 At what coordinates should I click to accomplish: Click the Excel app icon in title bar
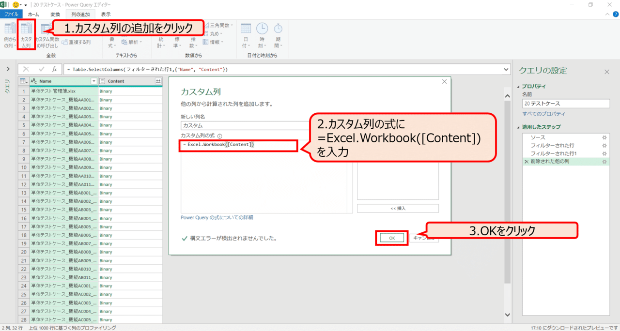(4, 4)
